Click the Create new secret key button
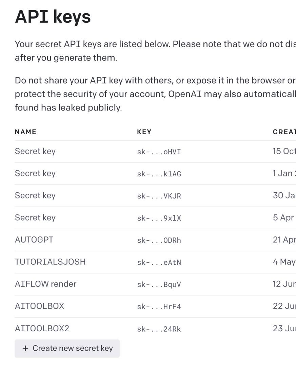Image resolution: width=296 pixels, height=367 pixels. click(67, 348)
